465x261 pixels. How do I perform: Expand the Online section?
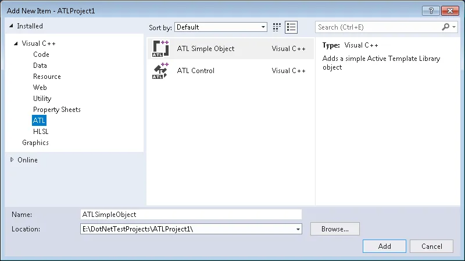pyautogui.click(x=12, y=160)
